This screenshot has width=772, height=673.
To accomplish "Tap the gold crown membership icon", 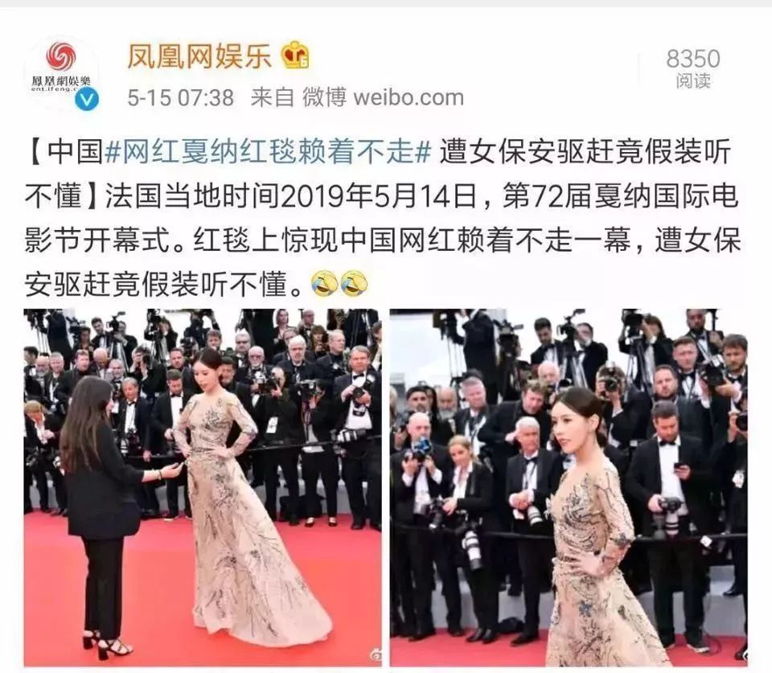I will 295,55.
